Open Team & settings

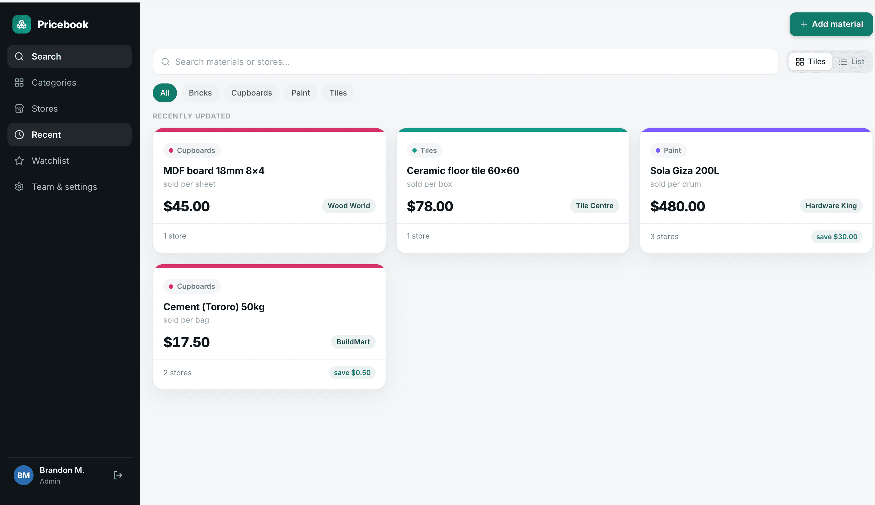70,187
